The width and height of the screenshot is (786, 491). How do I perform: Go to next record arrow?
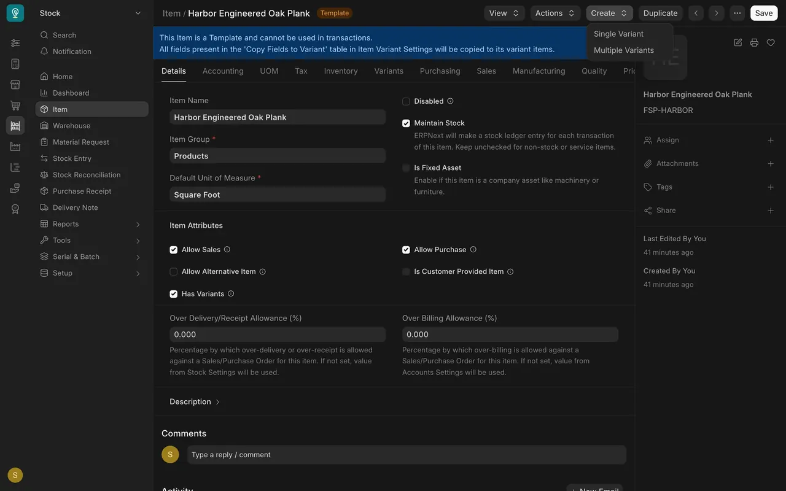click(716, 13)
